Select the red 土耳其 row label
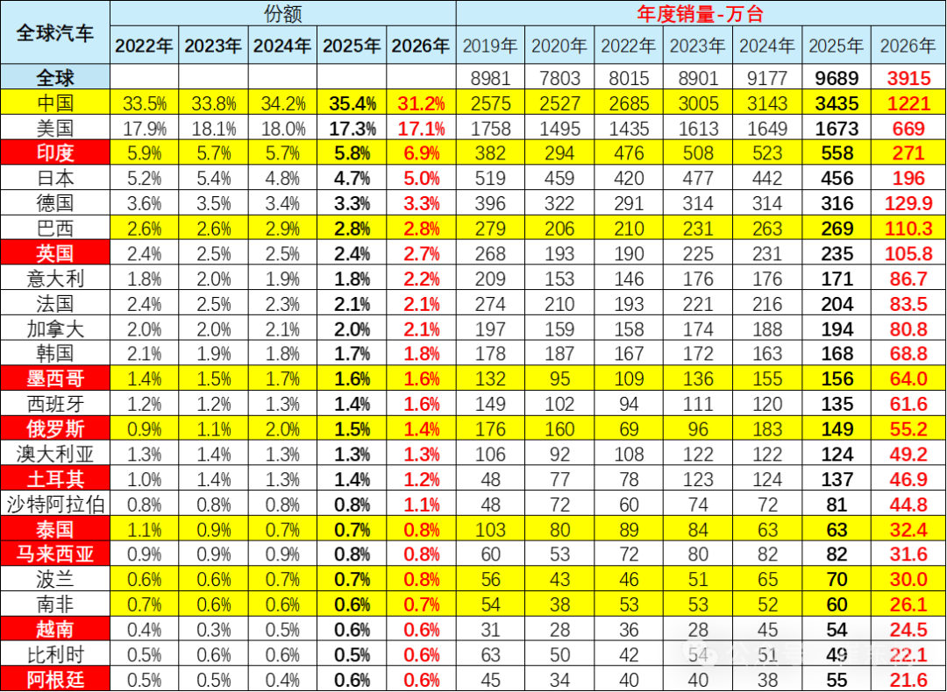The height and width of the screenshot is (692, 947). (x=55, y=479)
